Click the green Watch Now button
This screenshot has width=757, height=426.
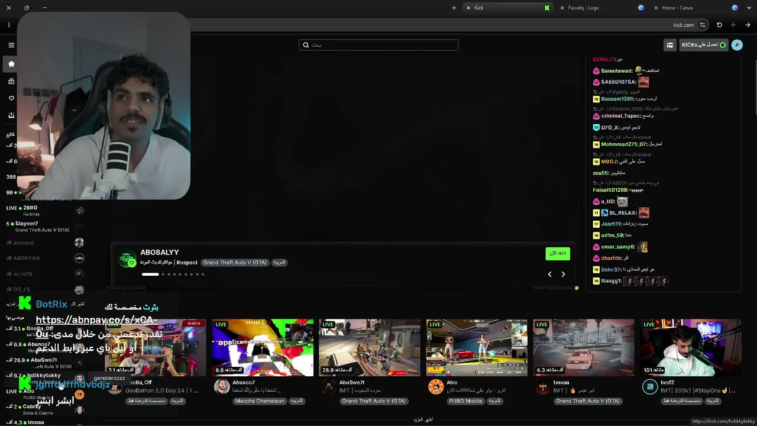click(558, 253)
